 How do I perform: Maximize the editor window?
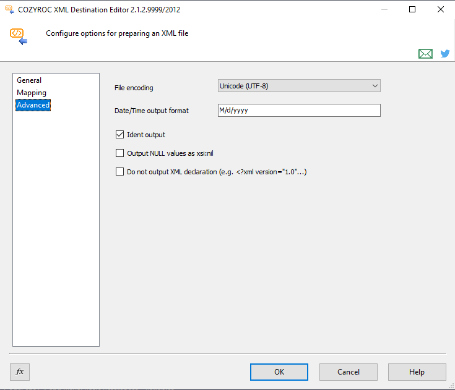tap(412, 9)
